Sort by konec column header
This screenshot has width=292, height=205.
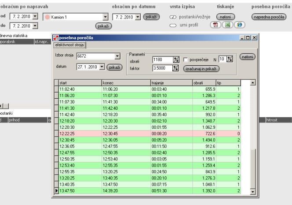click(x=126, y=83)
